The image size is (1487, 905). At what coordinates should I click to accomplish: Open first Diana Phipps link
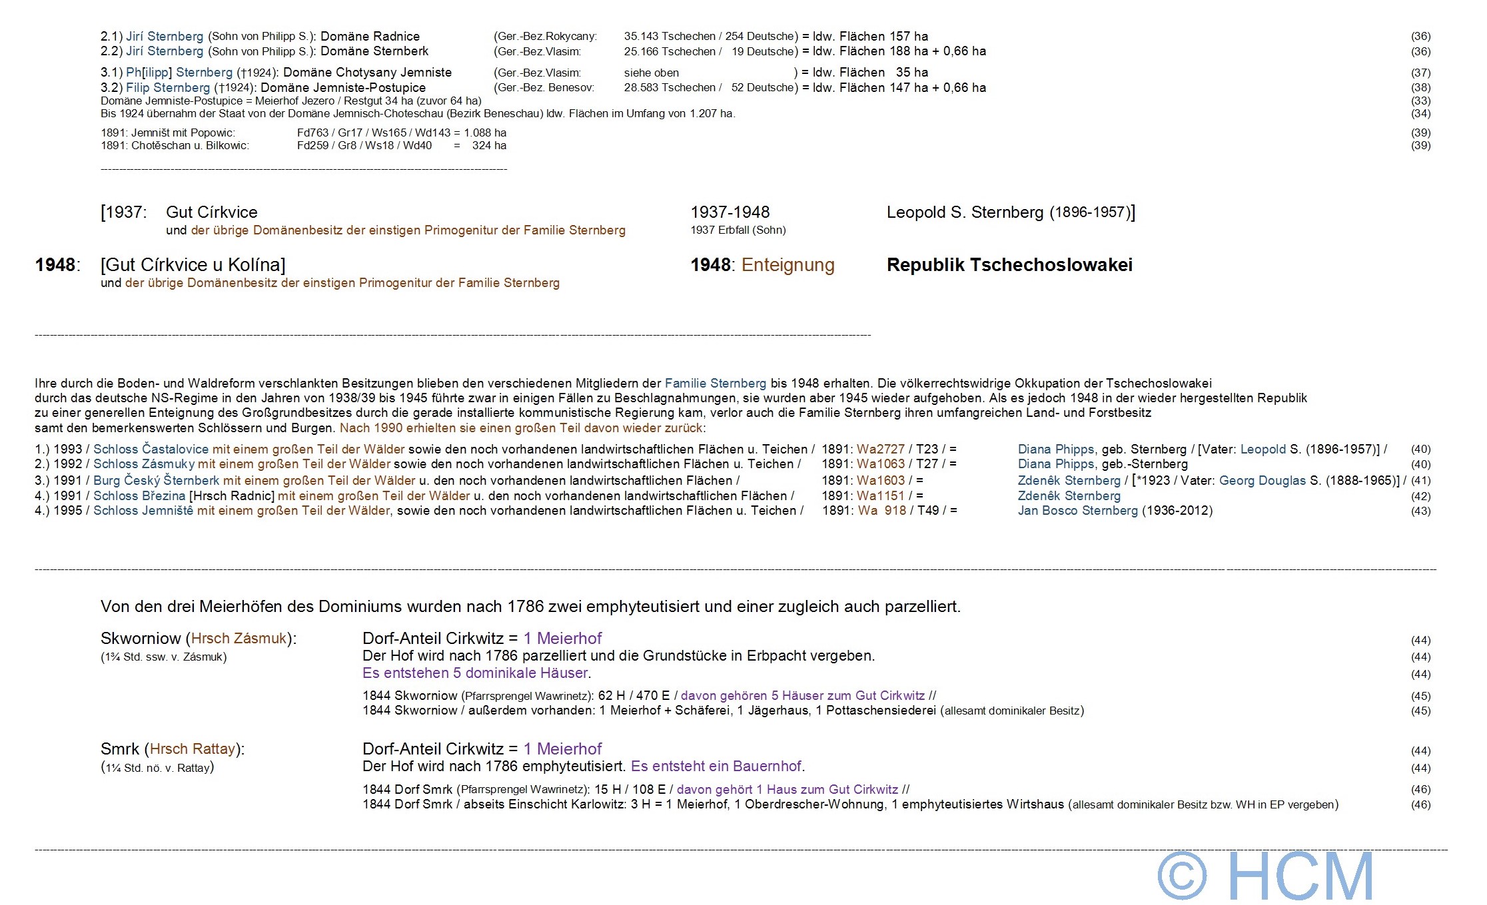[x=1055, y=450]
